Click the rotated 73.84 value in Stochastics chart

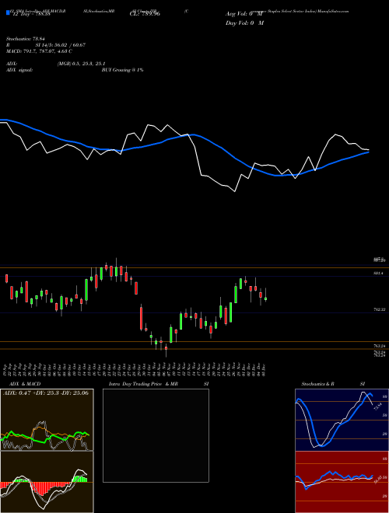coord(377,407)
